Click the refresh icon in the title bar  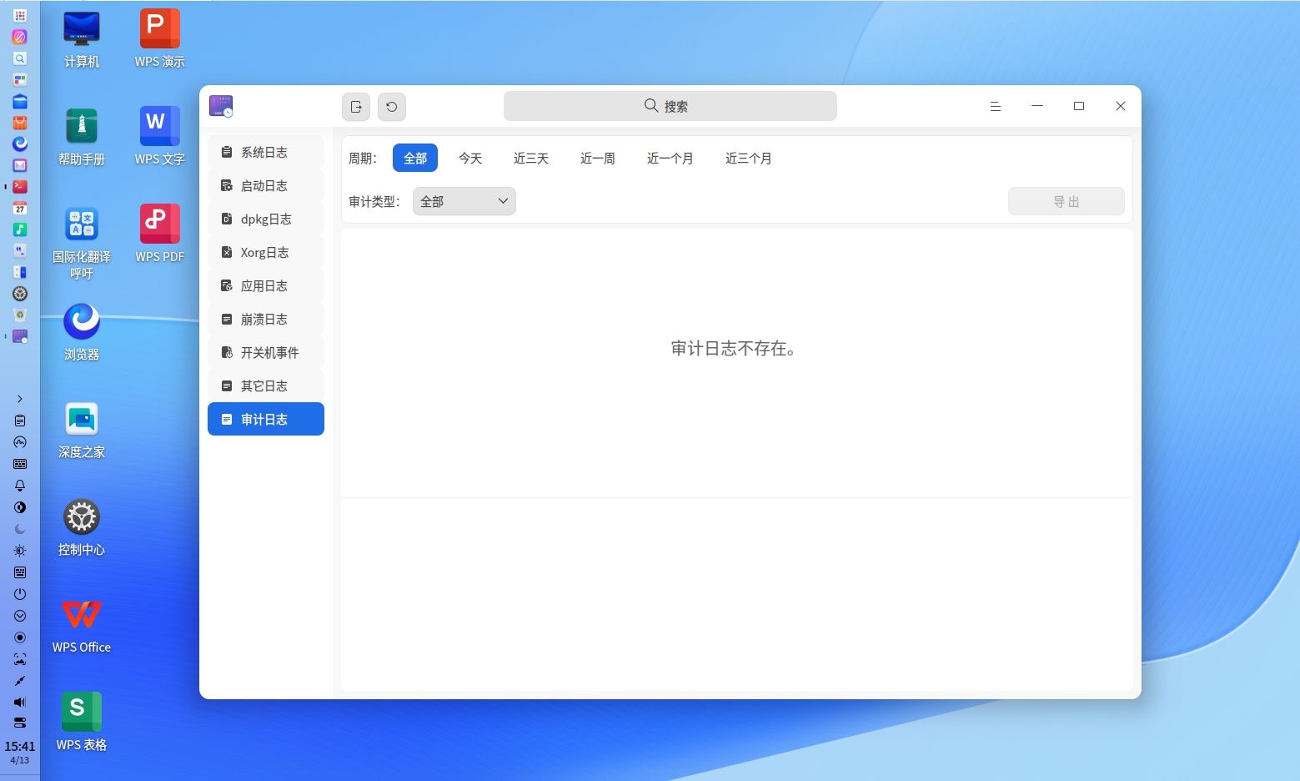click(392, 107)
